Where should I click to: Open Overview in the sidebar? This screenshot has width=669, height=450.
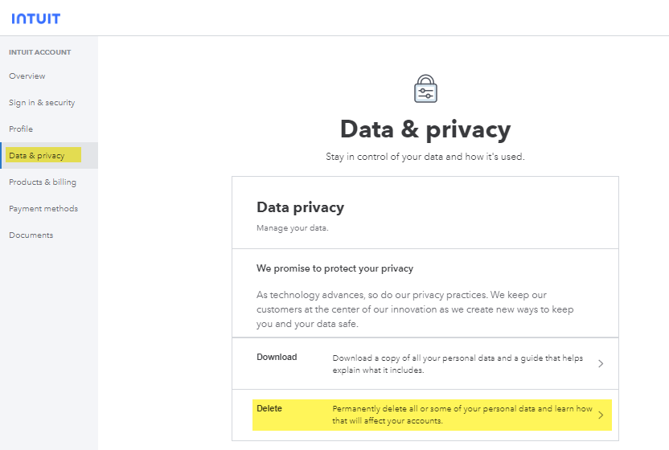(x=27, y=76)
